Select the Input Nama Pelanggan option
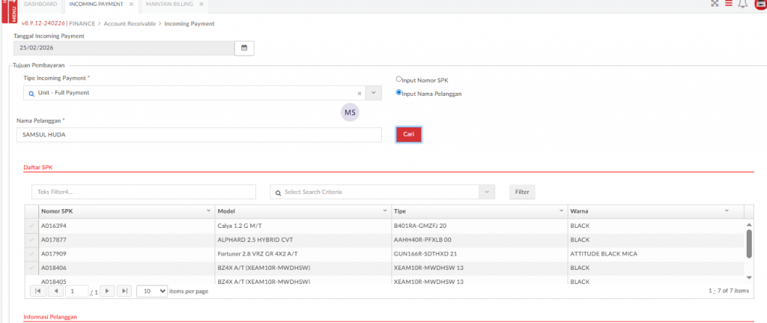The image size is (767, 323). (x=398, y=92)
